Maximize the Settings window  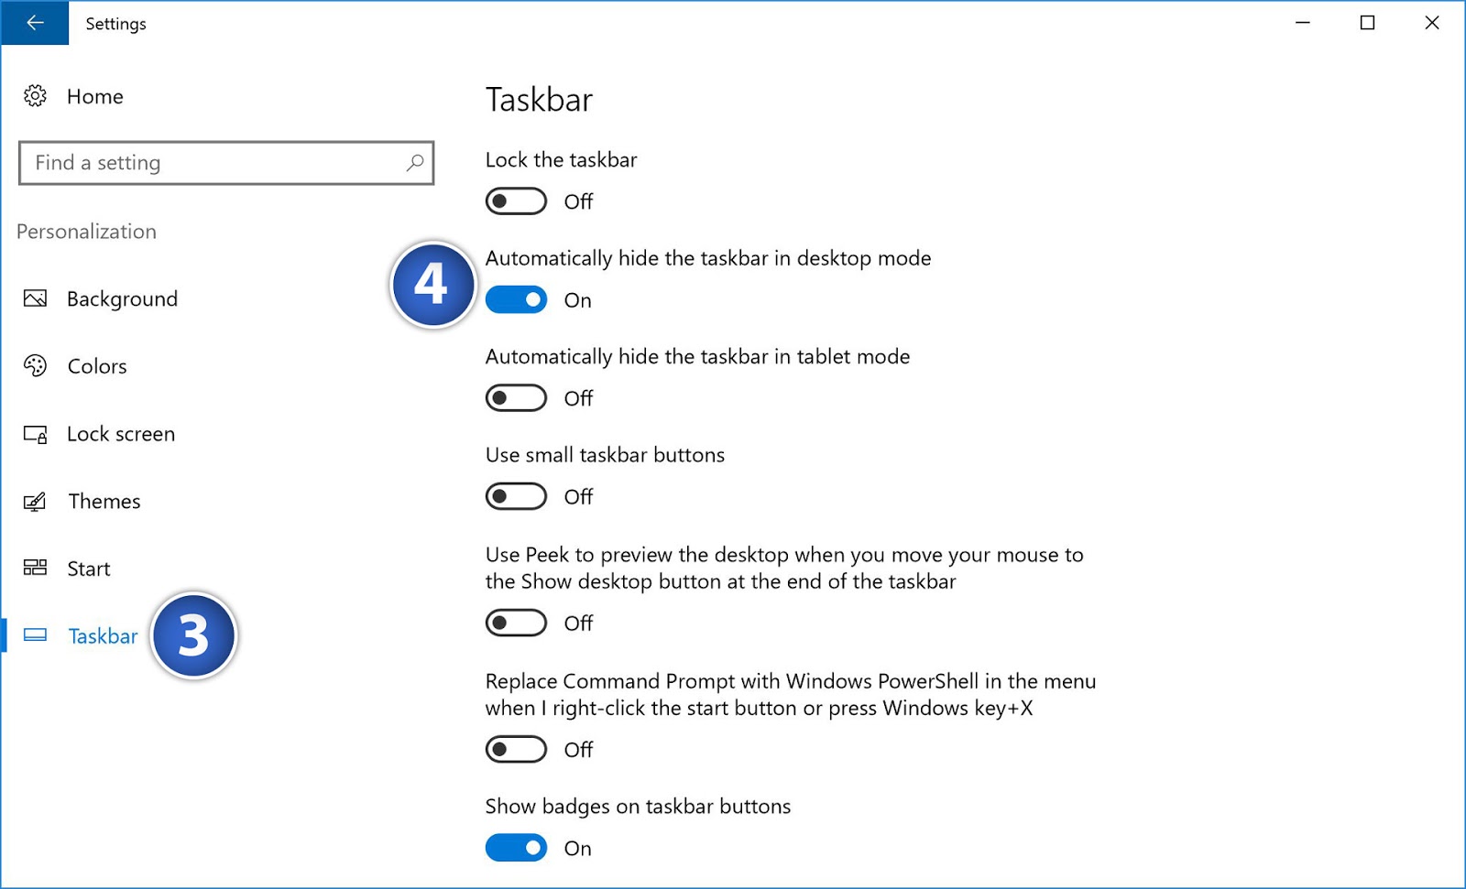click(x=1367, y=23)
